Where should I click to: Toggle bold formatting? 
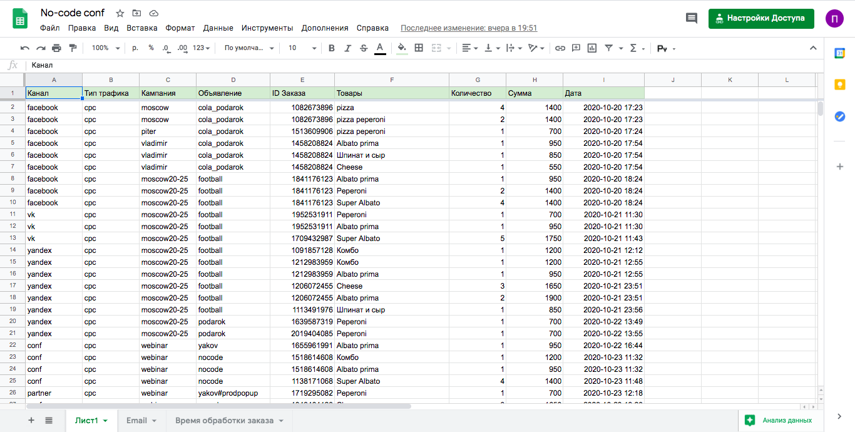(332, 48)
